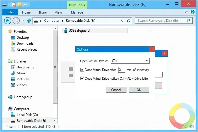Select Removable Disk (E:) in sidebar
Viewport: 198px width, 132px height.
coord(28,121)
